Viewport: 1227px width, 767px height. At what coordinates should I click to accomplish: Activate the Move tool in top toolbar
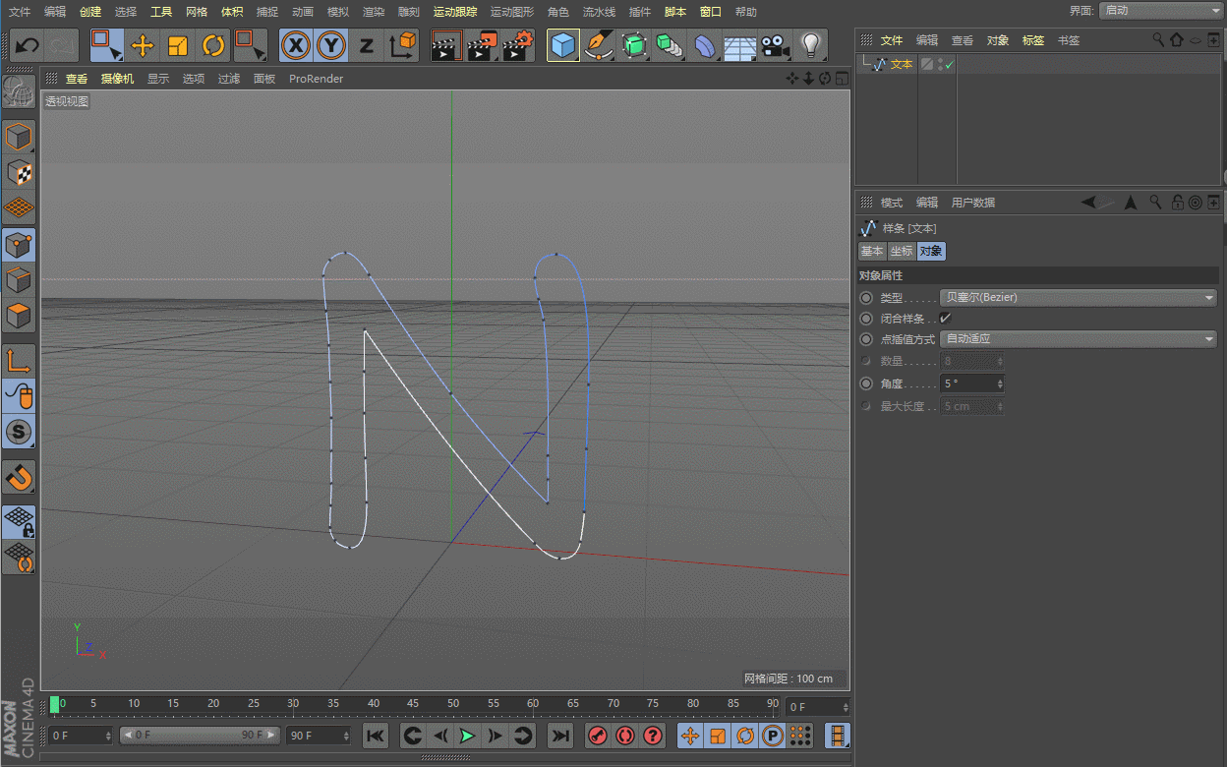click(x=143, y=45)
